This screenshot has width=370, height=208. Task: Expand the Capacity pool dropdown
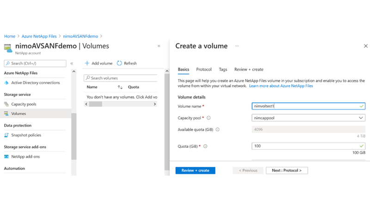(361, 118)
